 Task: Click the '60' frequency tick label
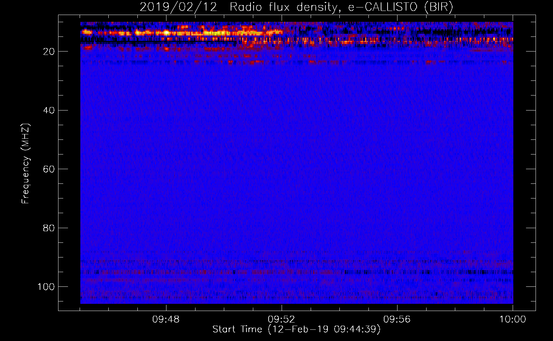tap(49, 169)
